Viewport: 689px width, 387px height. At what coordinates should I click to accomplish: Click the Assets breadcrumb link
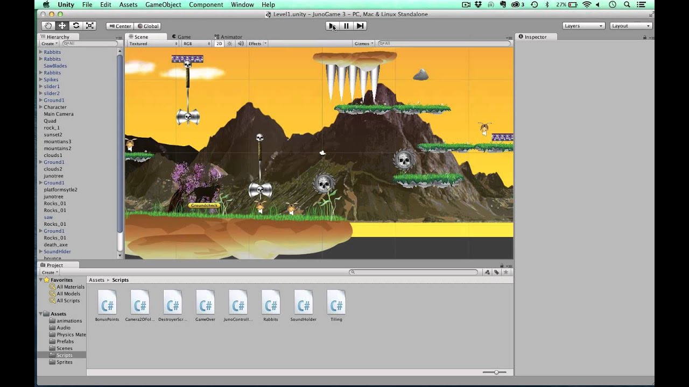97,280
